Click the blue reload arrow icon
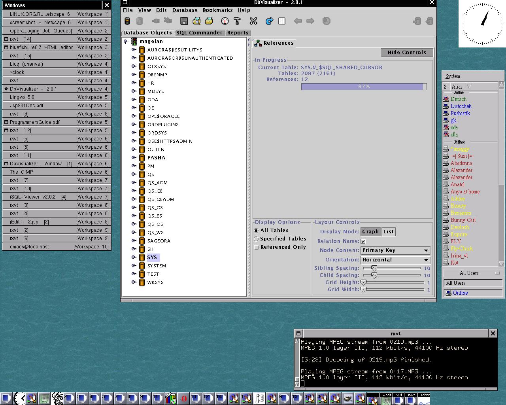This screenshot has height=405, width=506. pos(269,21)
